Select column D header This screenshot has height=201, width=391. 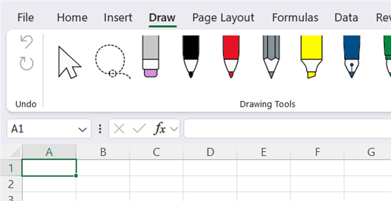click(x=210, y=152)
